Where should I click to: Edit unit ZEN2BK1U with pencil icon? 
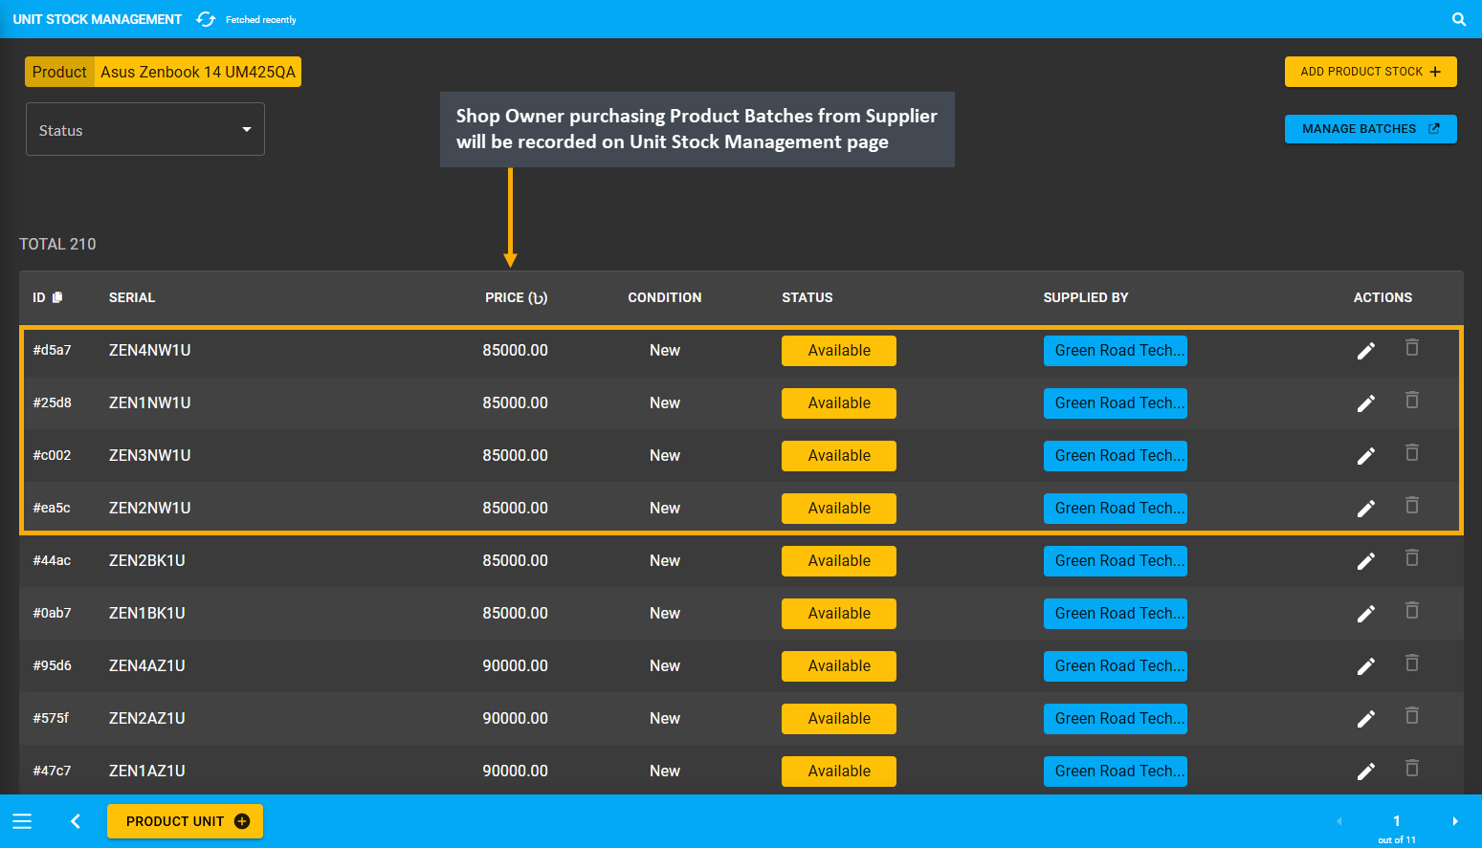1366,561
